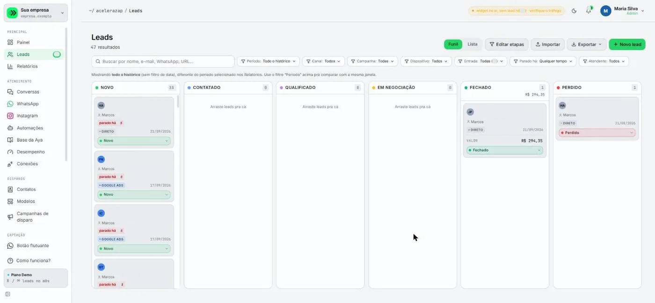Click the Plano Demo box
655x303 pixels.
36,278
